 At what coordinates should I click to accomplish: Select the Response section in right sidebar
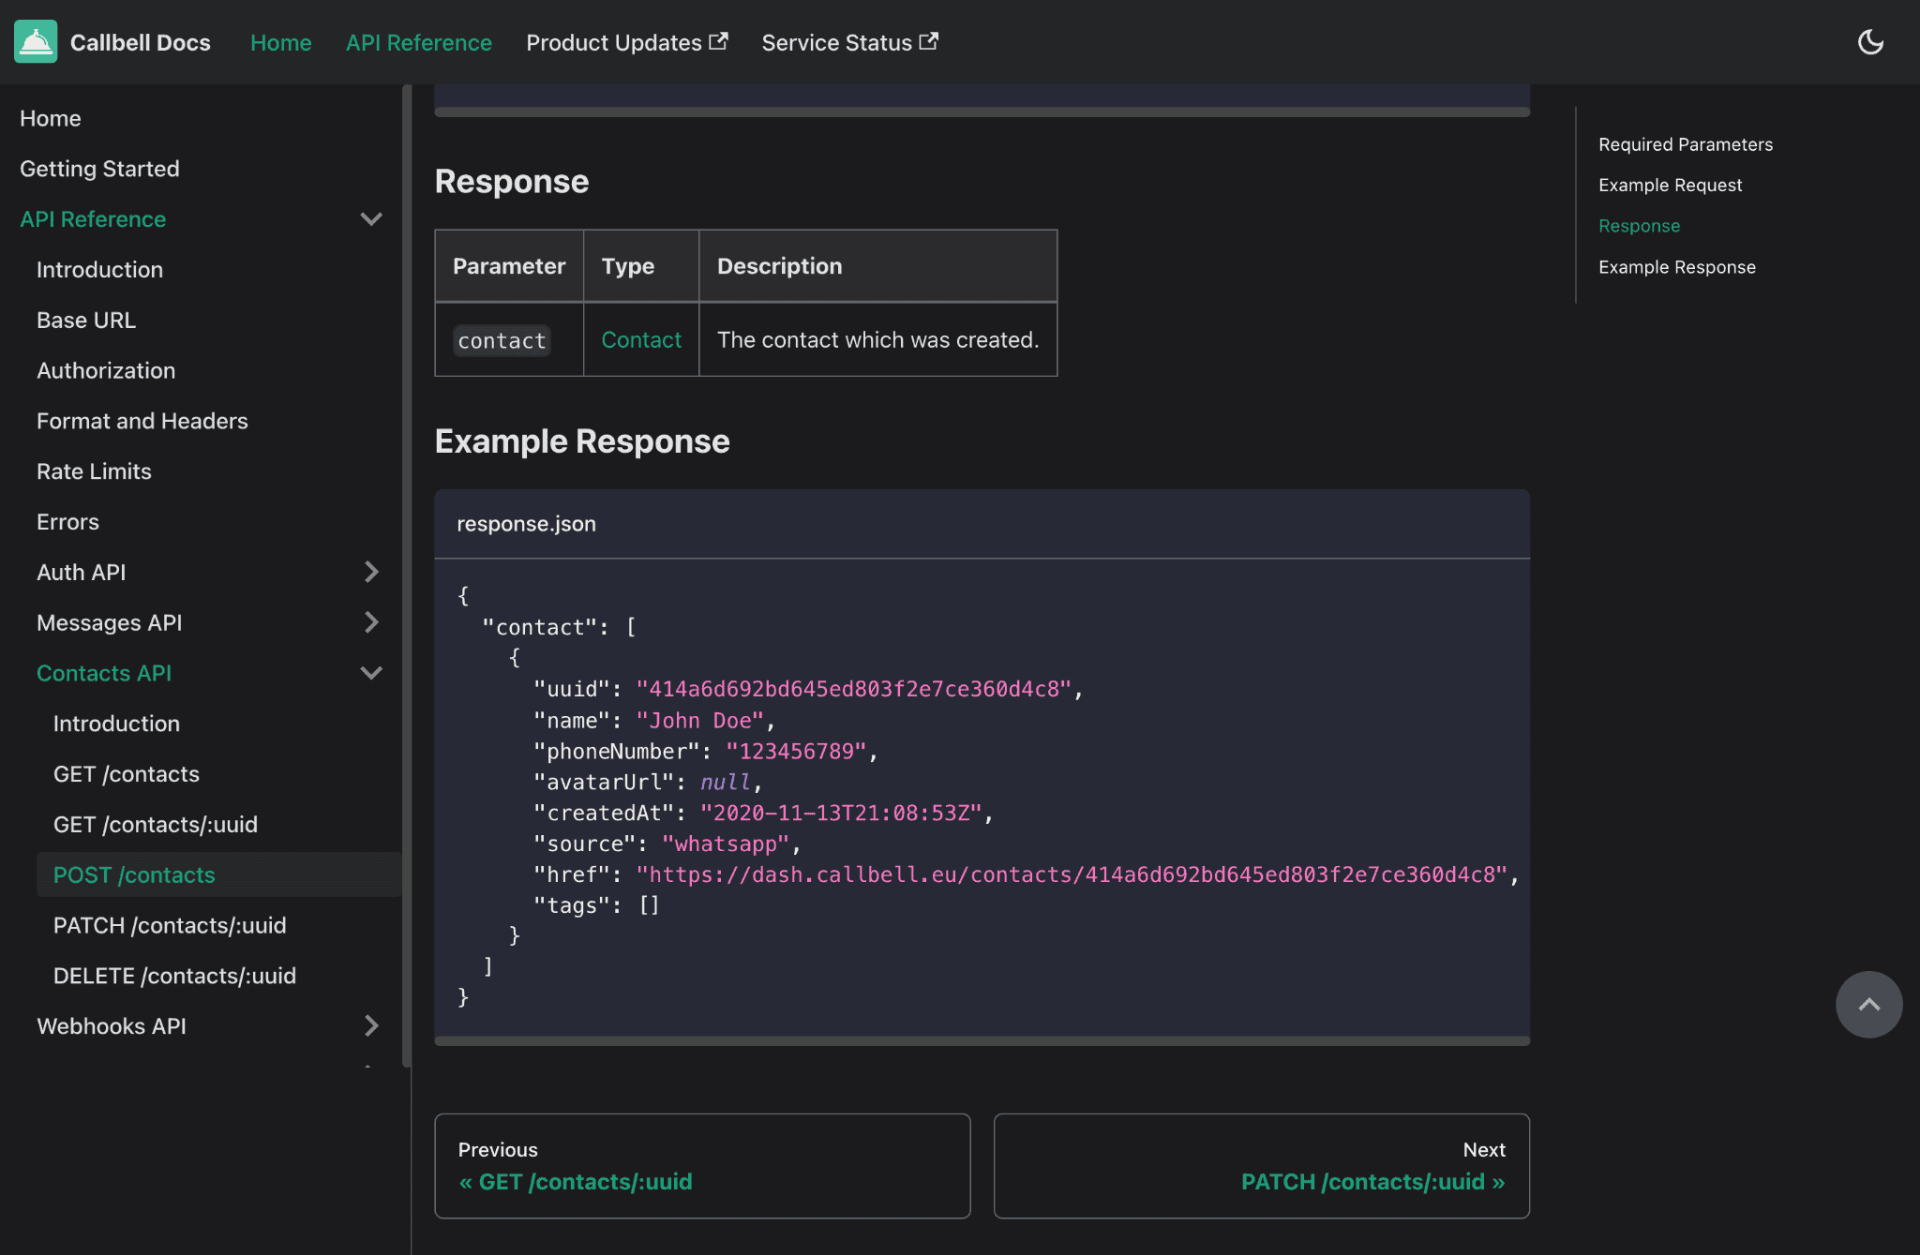(1640, 224)
